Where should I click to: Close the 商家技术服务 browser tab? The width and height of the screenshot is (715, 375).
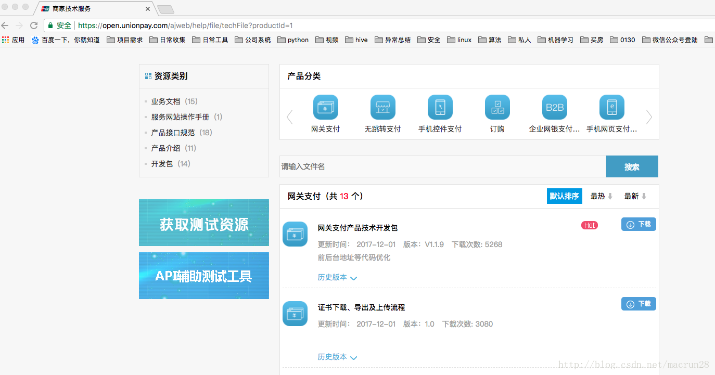click(x=148, y=9)
